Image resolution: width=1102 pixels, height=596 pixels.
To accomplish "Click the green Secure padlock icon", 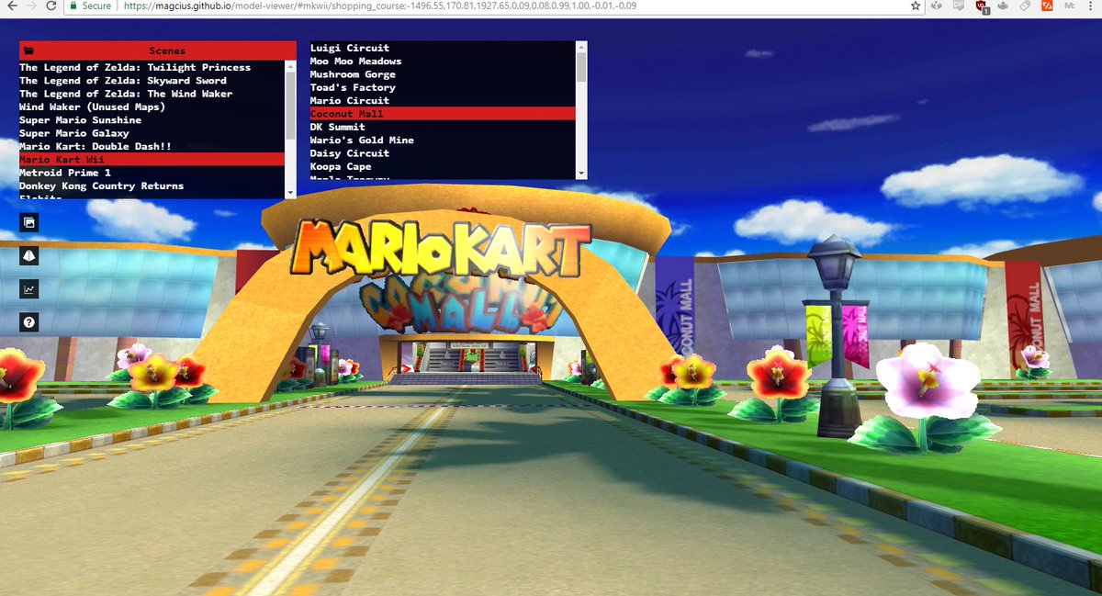I will [x=73, y=6].
